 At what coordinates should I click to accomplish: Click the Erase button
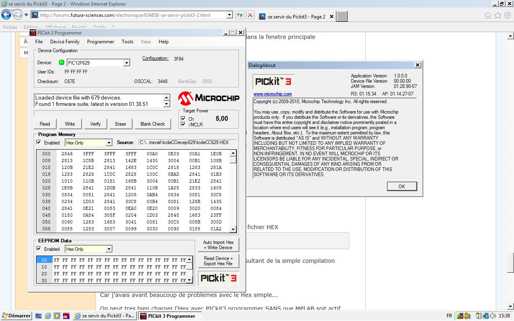[x=120, y=124]
